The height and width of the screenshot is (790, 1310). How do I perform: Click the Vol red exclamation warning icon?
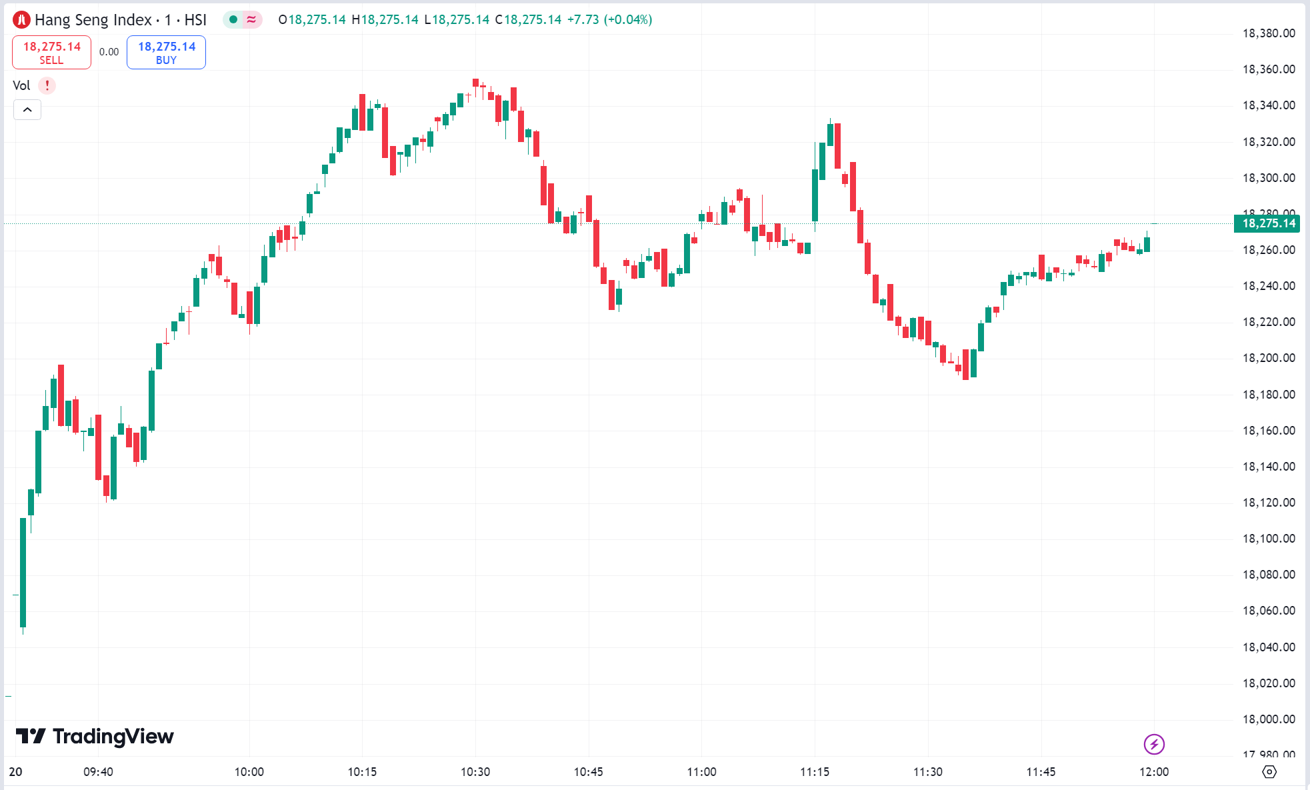[47, 85]
